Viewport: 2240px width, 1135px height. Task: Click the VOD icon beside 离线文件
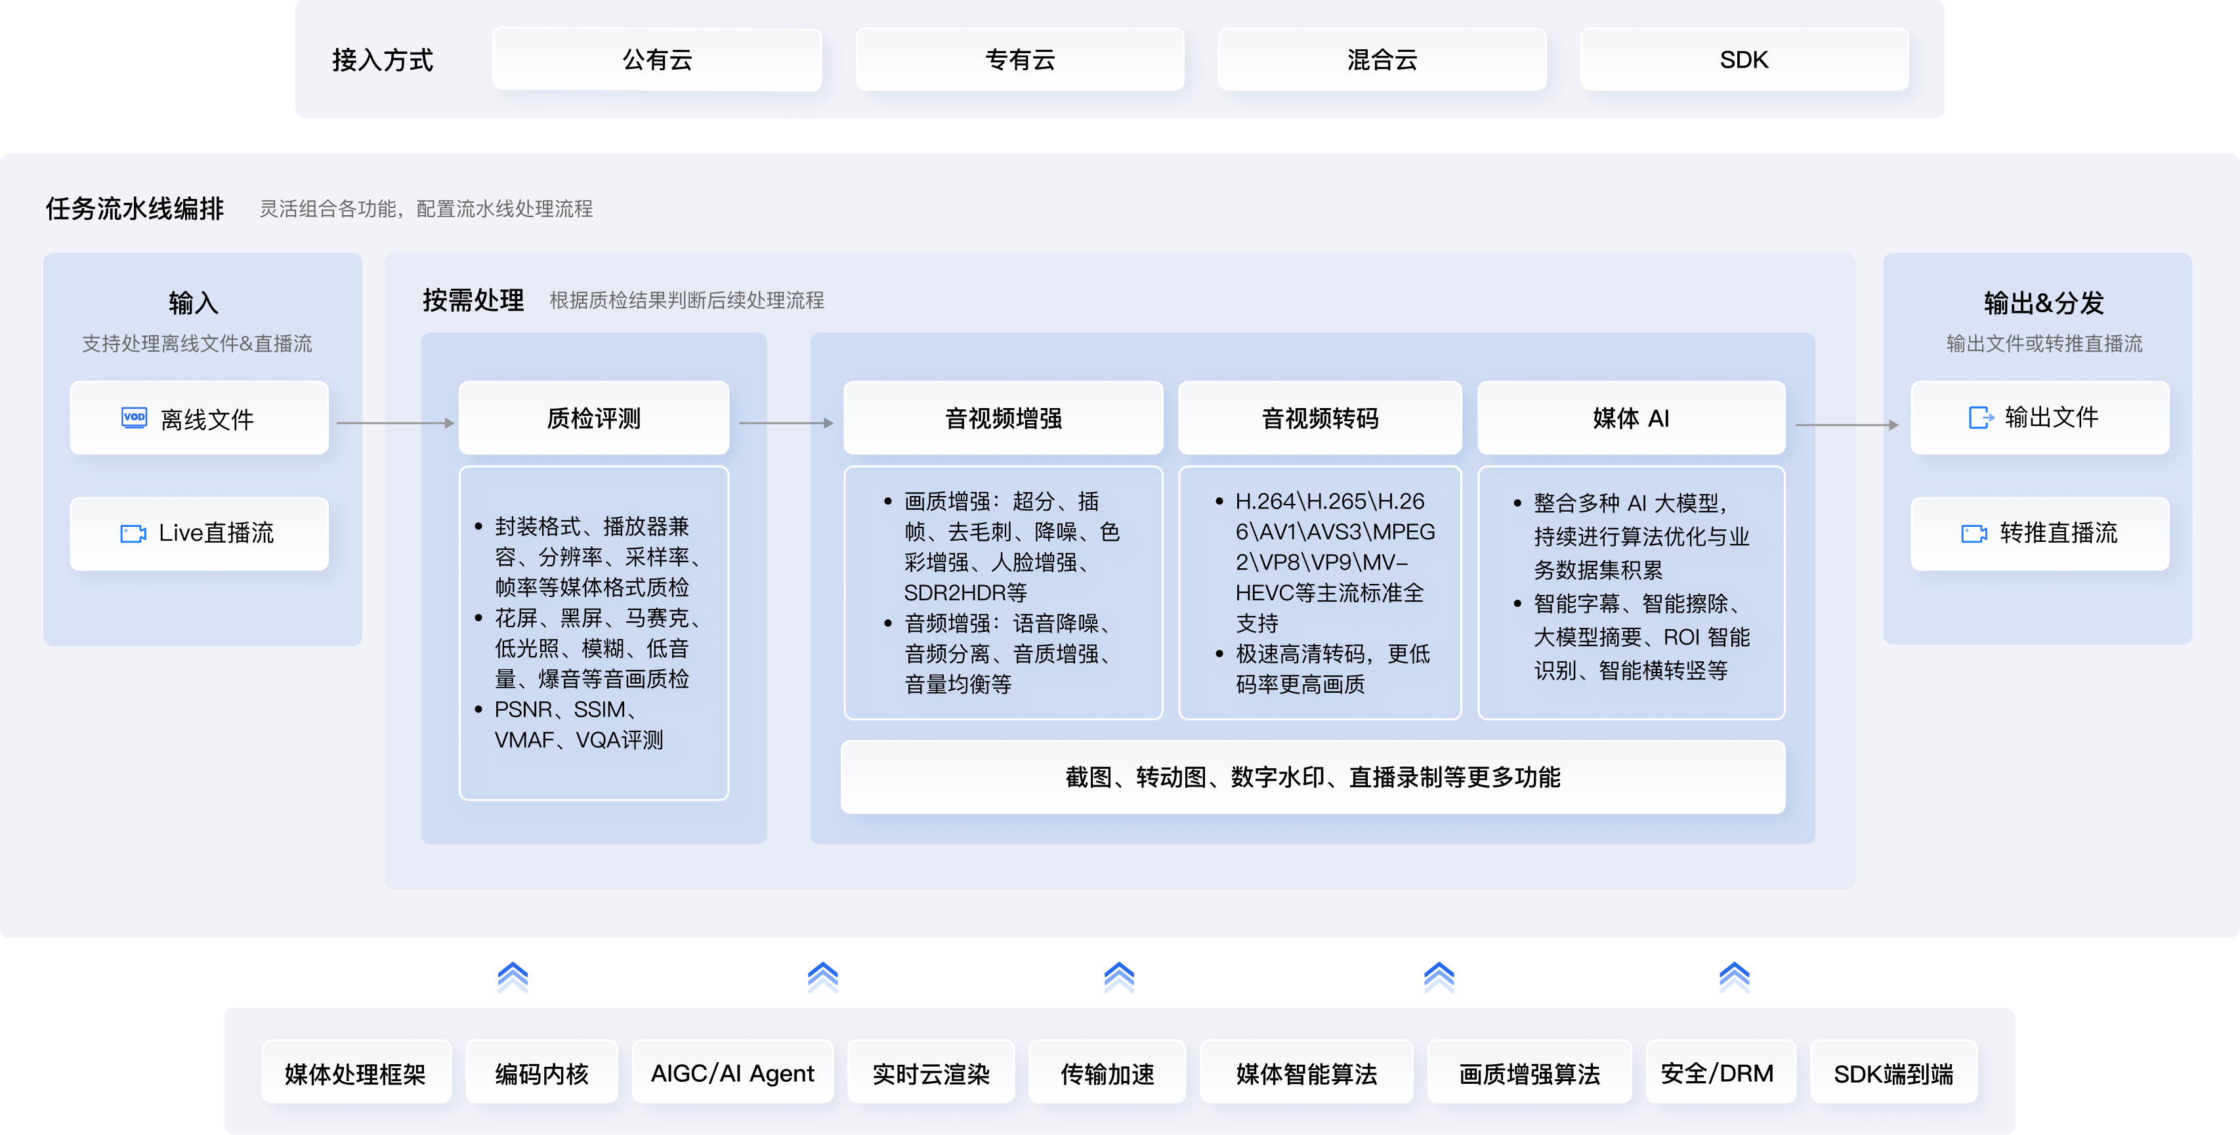click(x=134, y=418)
